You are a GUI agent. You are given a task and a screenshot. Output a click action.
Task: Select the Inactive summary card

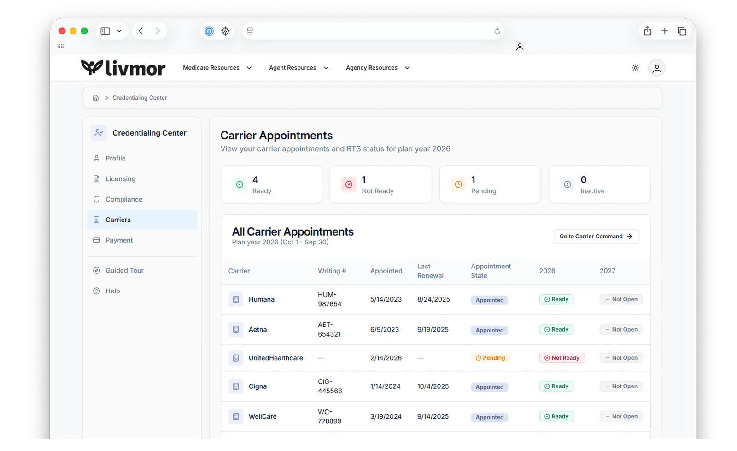coord(599,184)
